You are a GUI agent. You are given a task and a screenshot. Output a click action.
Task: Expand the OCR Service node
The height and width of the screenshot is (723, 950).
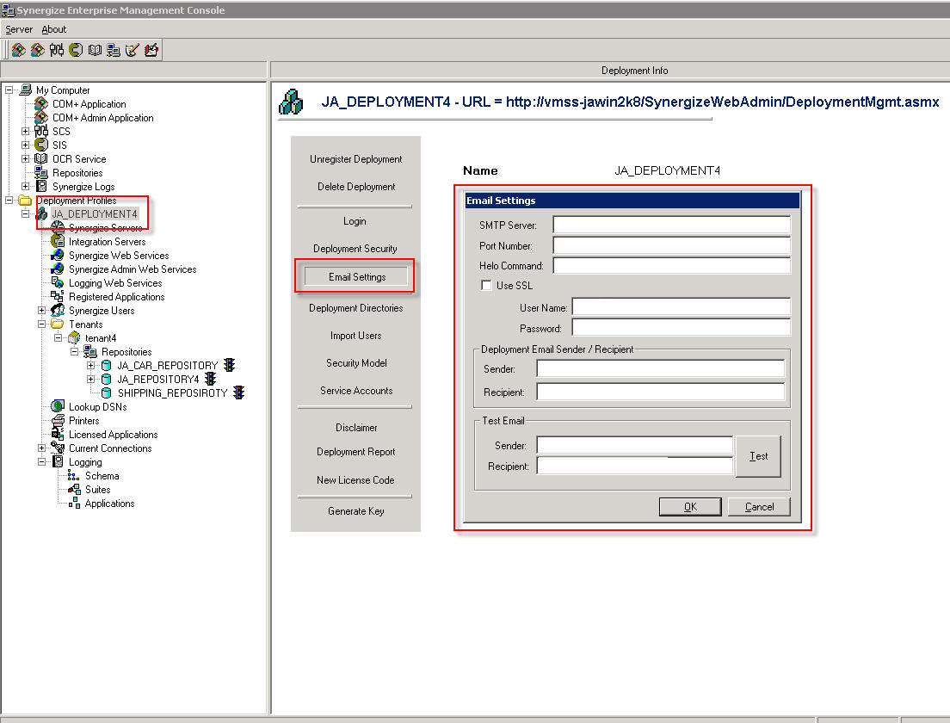pos(26,158)
